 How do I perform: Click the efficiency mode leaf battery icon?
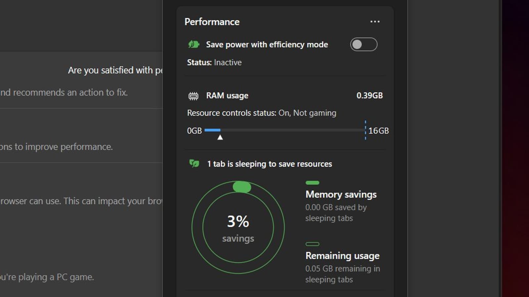194,44
